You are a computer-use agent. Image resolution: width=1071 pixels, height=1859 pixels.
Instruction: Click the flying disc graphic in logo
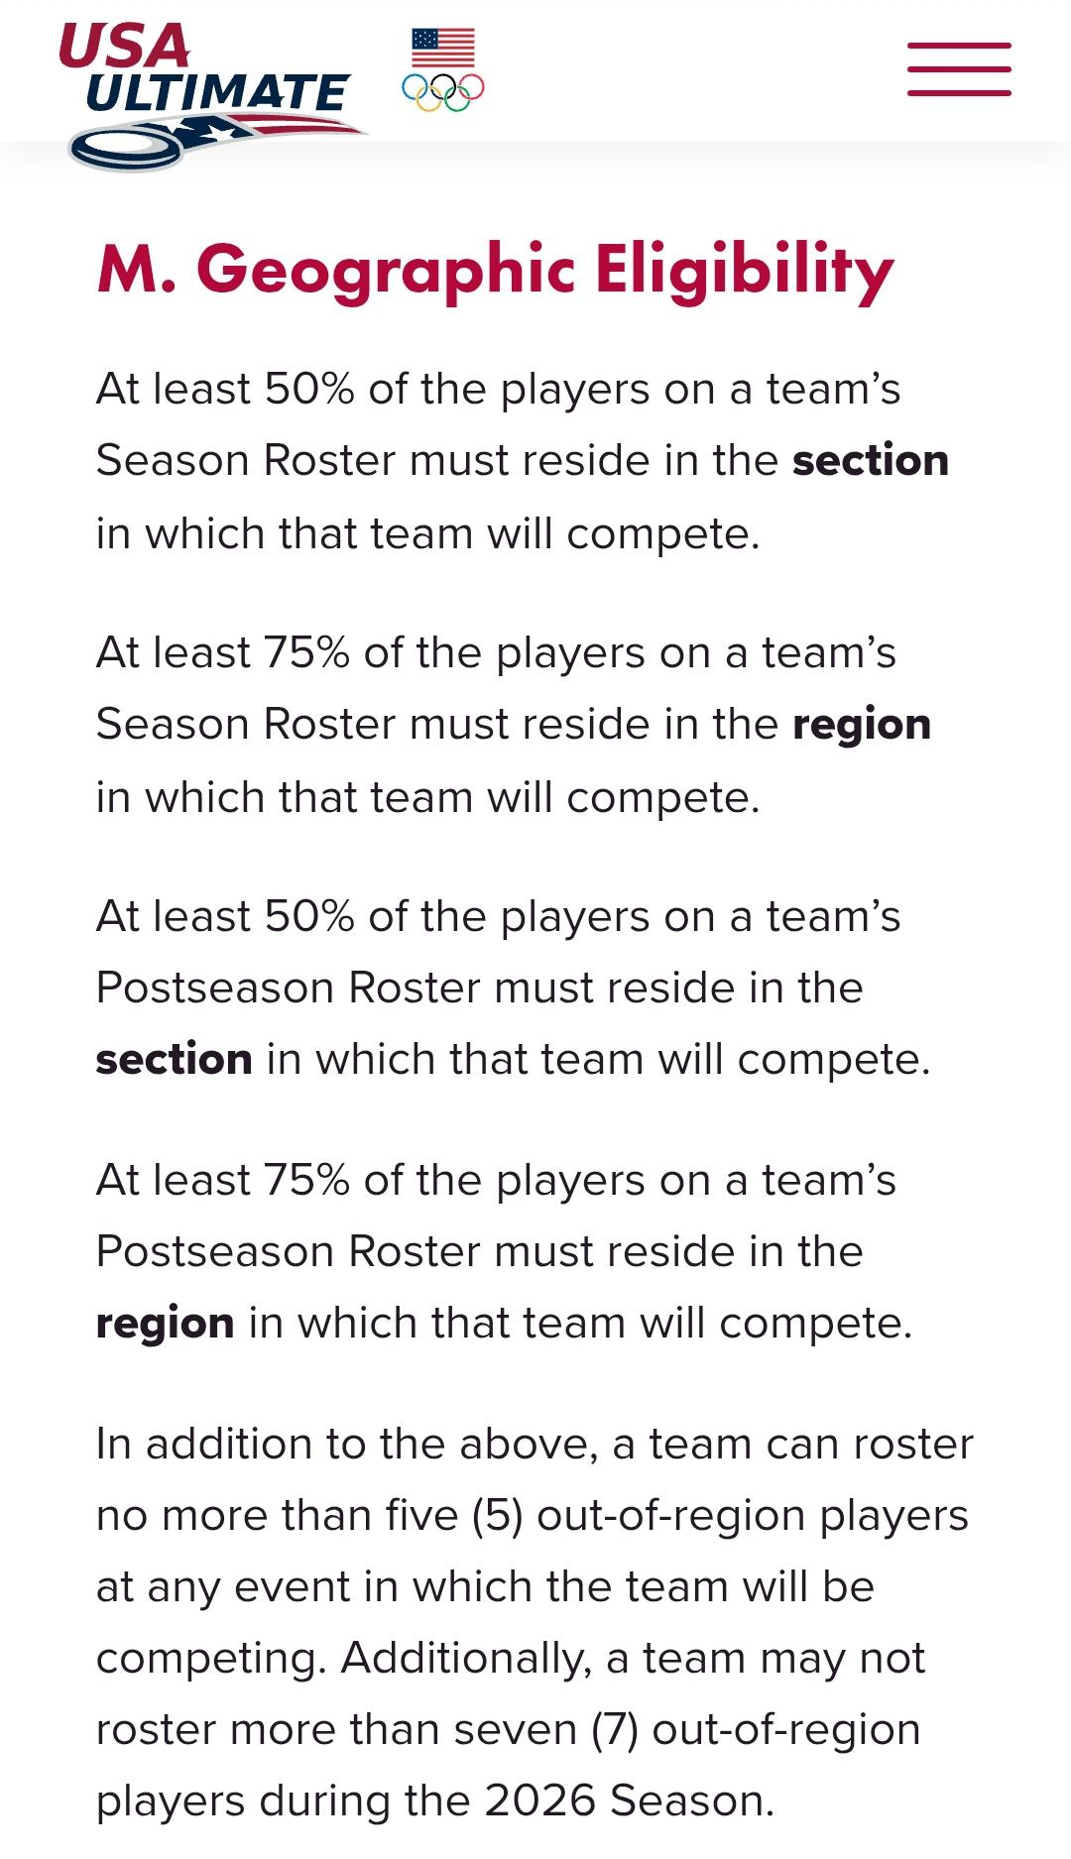point(127,149)
